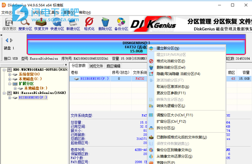Click Create New Partition menu icon
Viewport: 252px width, 164px height.
tap(151, 48)
